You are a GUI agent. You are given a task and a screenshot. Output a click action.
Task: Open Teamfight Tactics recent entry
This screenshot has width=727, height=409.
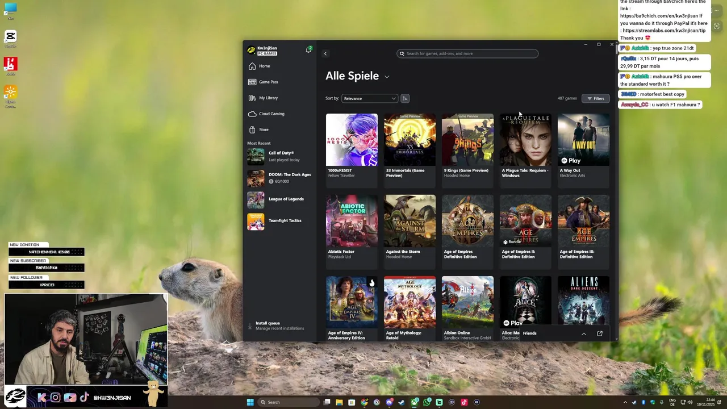coord(279,221)
